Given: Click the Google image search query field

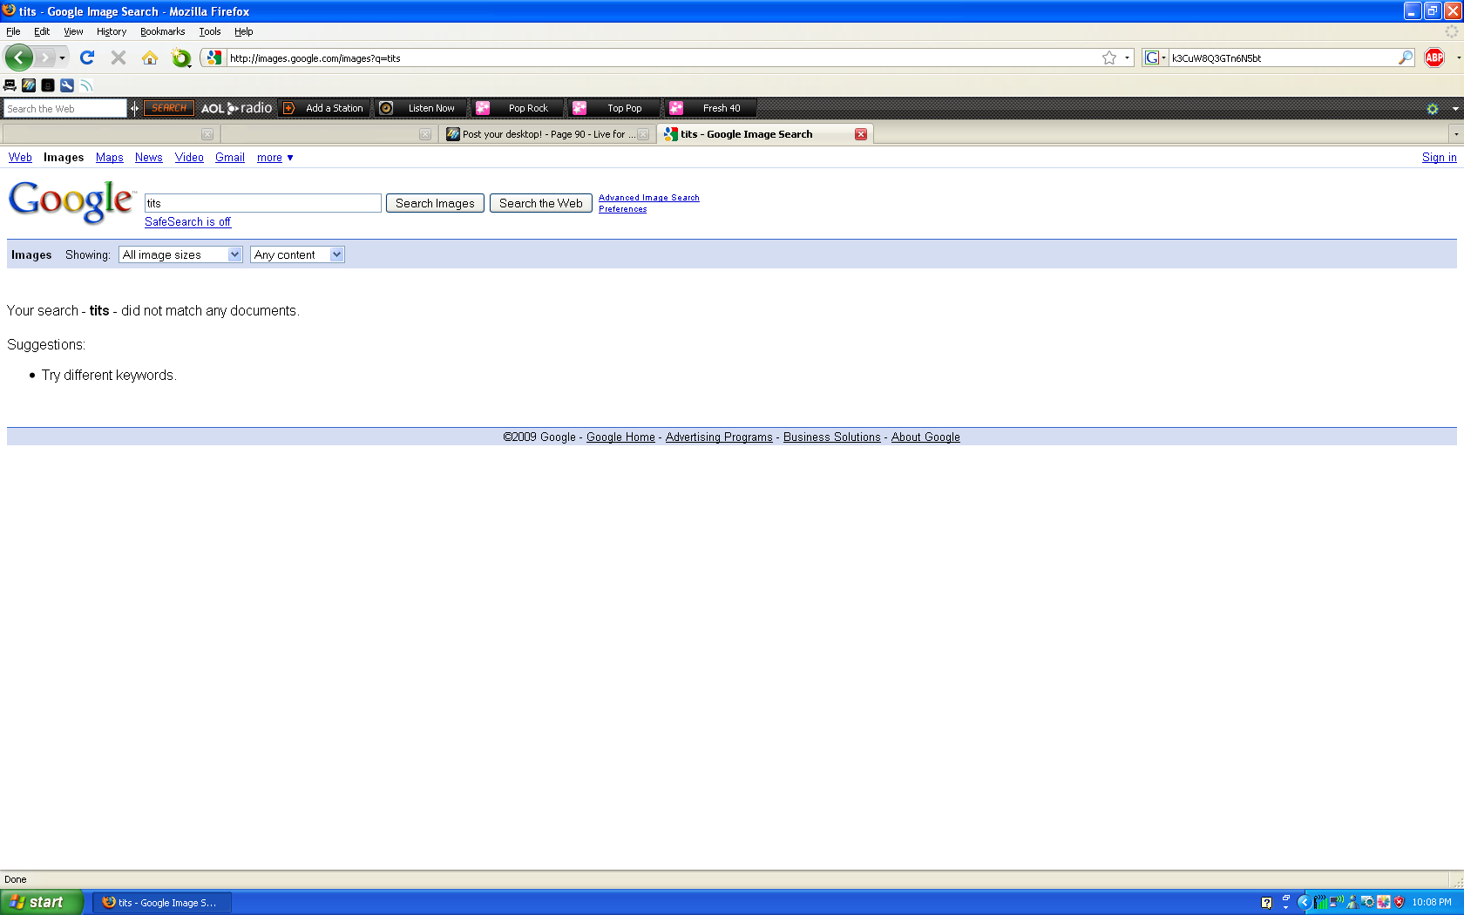Looking at the screenshot, I should click(263, 203).
